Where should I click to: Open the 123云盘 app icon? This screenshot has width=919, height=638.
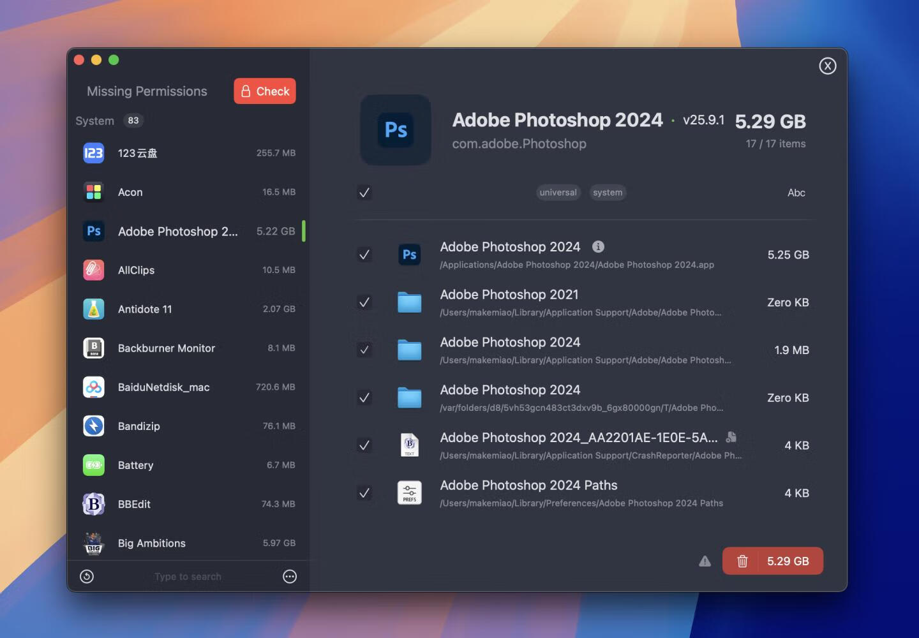pos(94,153)
